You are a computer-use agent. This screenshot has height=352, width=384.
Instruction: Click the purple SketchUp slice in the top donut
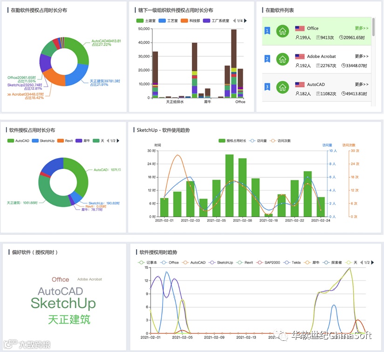pos(45,63)
